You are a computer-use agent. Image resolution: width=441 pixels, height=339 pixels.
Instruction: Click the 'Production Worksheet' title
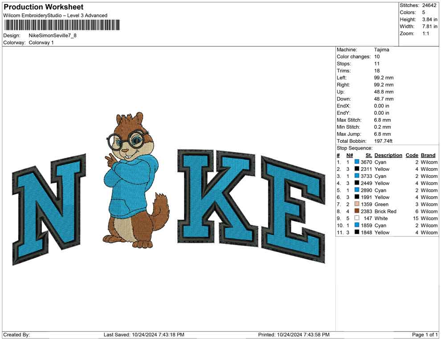coord(44,7)
